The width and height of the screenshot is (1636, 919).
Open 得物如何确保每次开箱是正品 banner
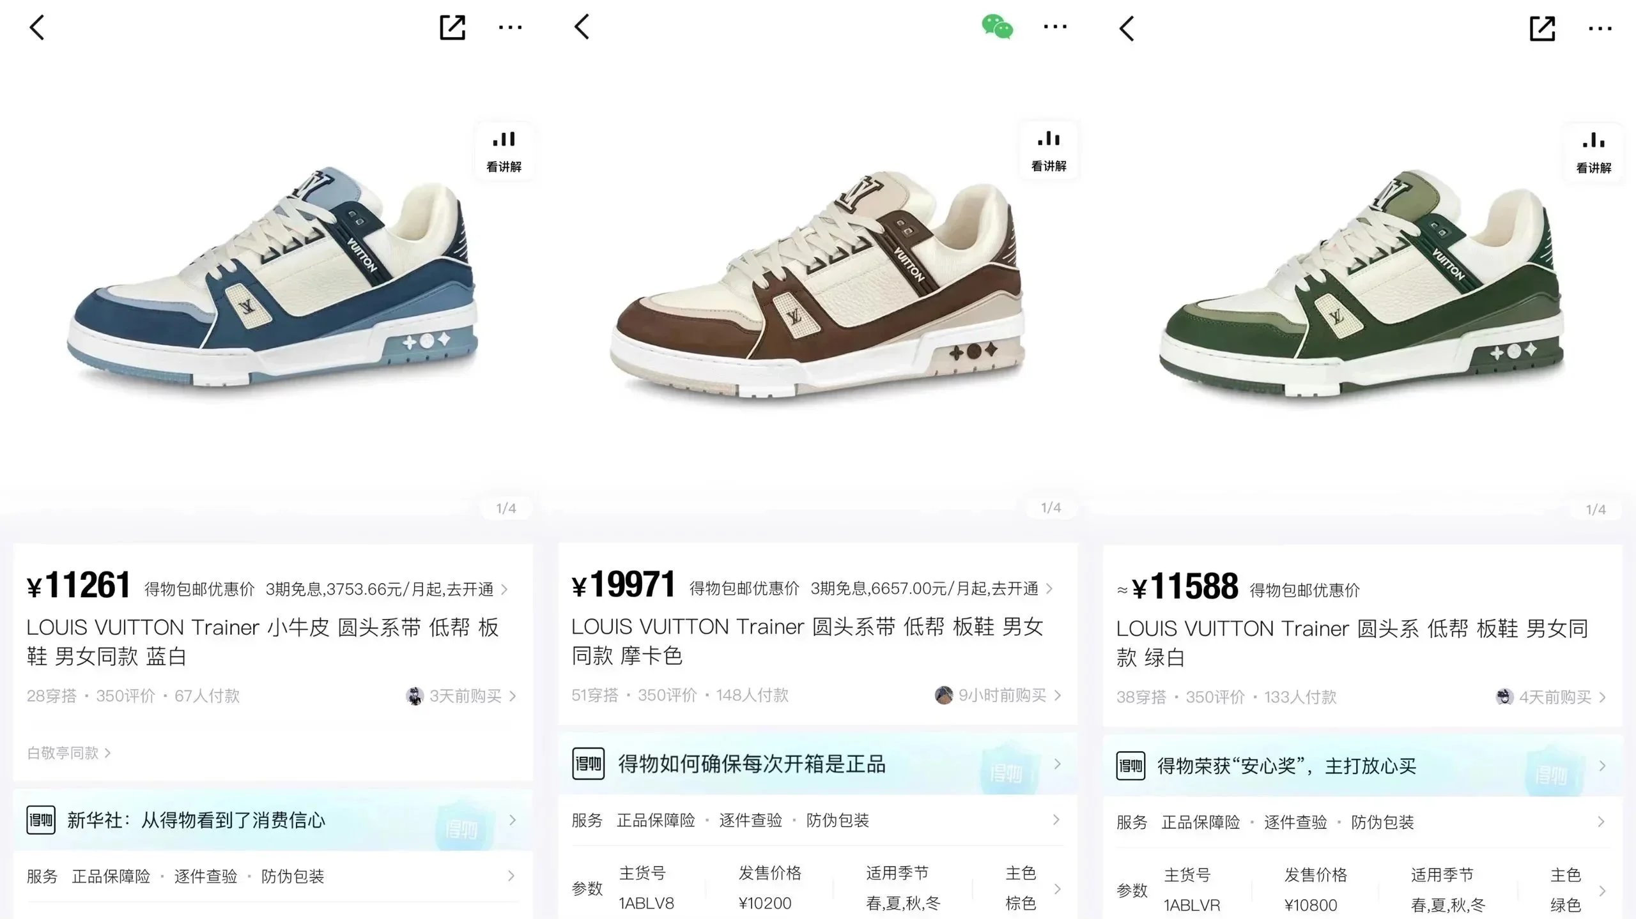[817, 764]
